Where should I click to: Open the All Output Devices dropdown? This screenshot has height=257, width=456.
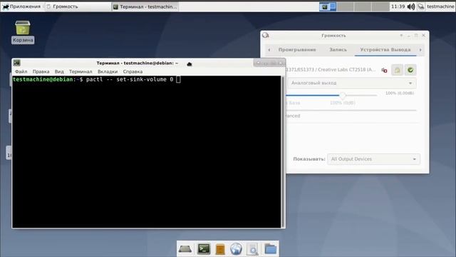tap(373, 159)
